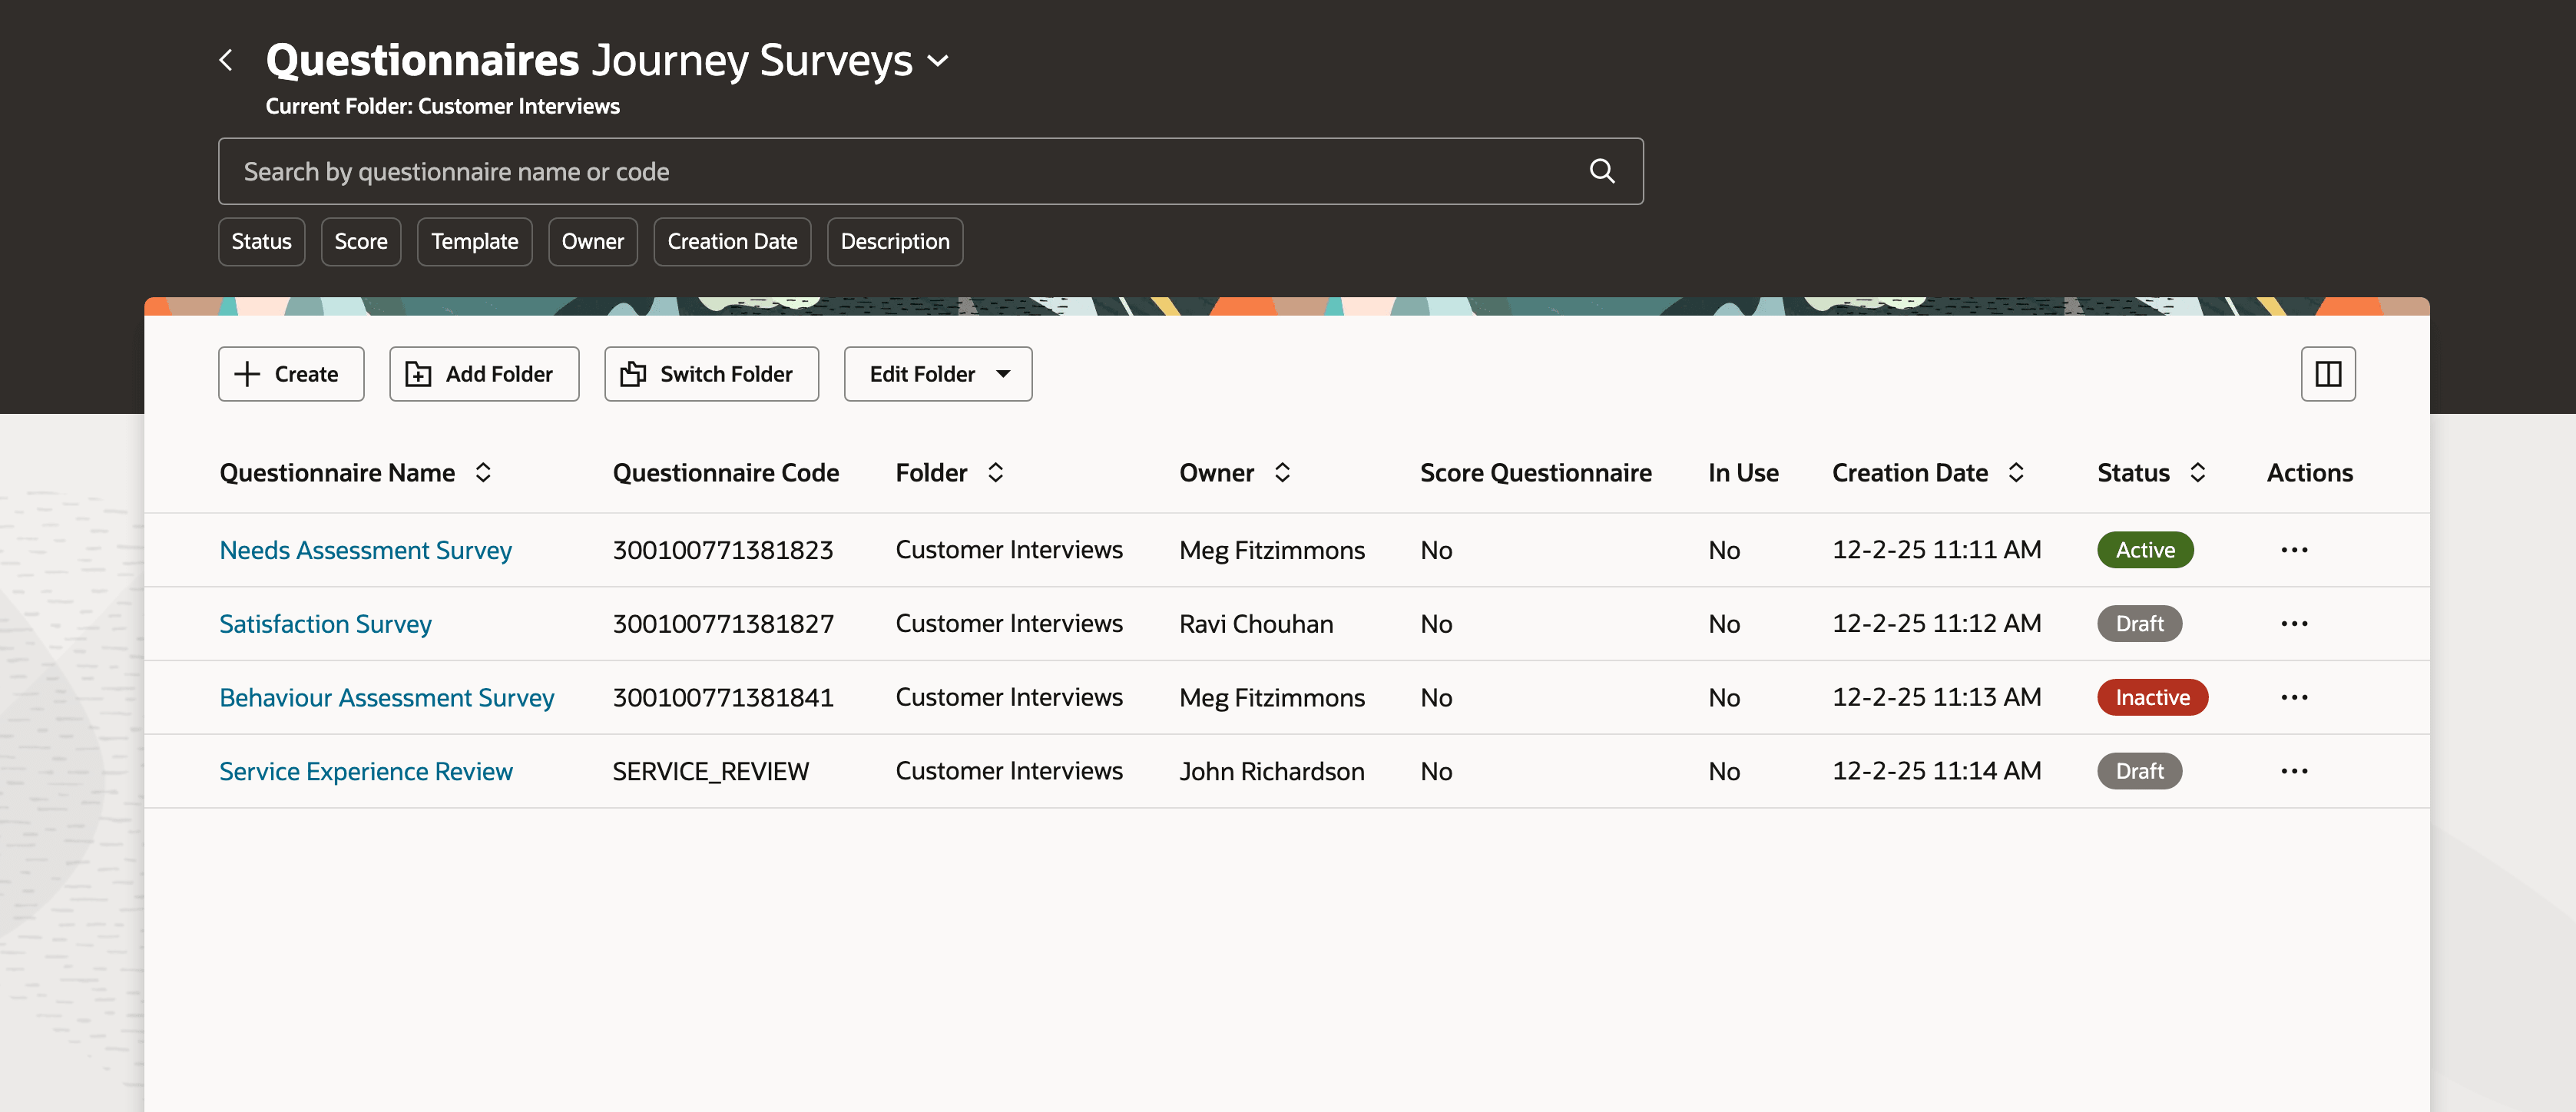Viewport: 2576px width, 1112px height.
Task: Toggle the Status filter chip
Action: pos(261,241)
